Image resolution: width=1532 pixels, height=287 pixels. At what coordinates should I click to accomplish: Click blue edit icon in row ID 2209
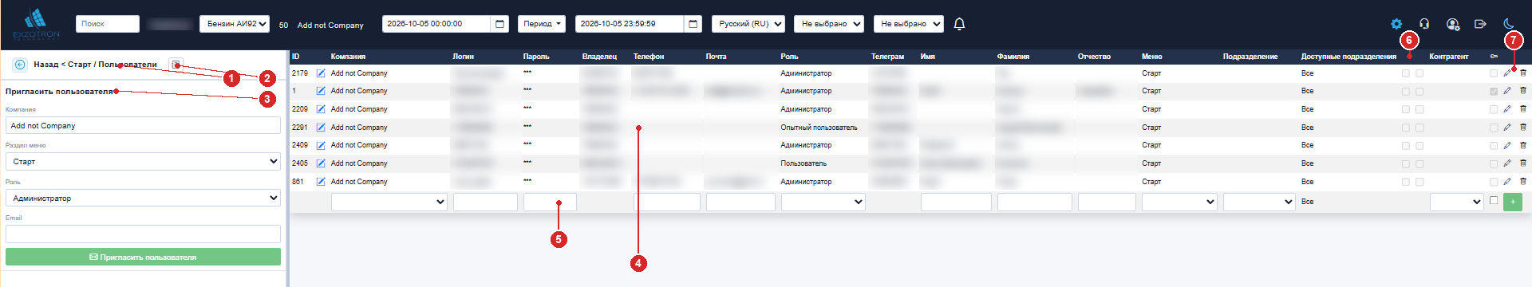point(321,109)
